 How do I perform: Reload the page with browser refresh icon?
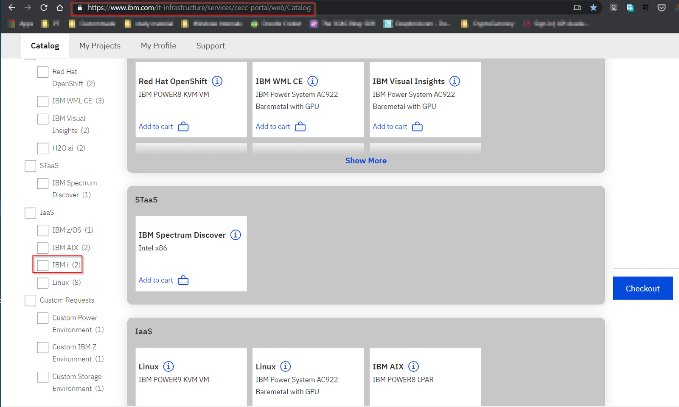(44, 8)
